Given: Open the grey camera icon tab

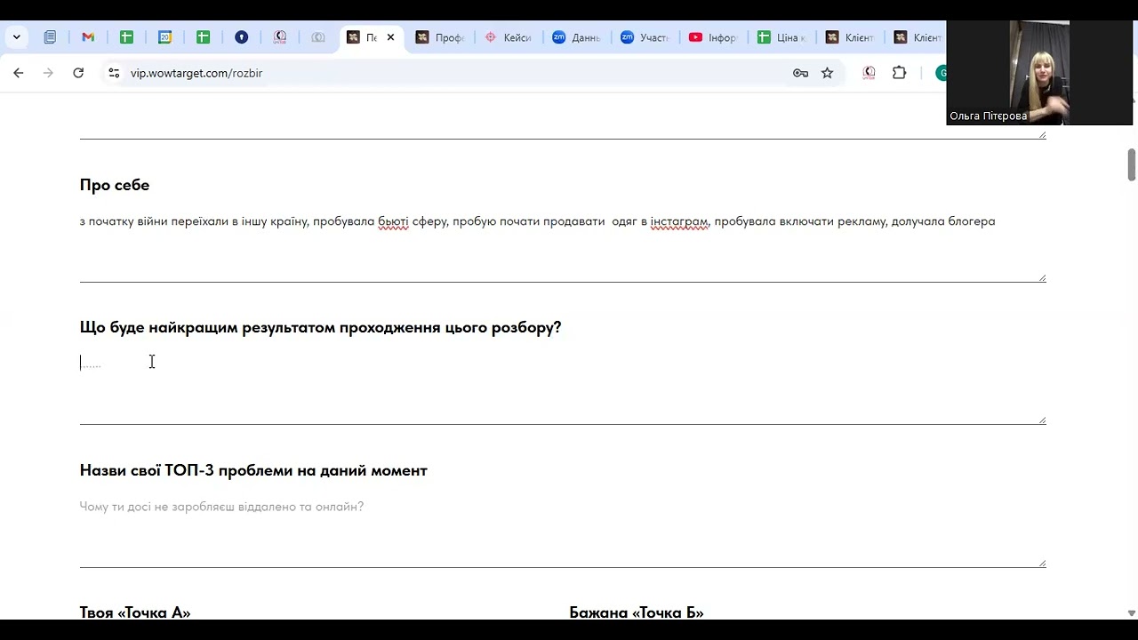Looking at the screenshot, I should [x=318, y=37].
